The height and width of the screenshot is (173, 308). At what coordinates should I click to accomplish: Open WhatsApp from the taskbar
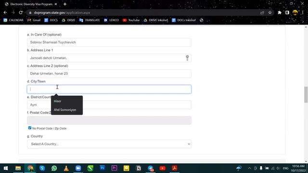pyautogui.click(x=54, y=168)
